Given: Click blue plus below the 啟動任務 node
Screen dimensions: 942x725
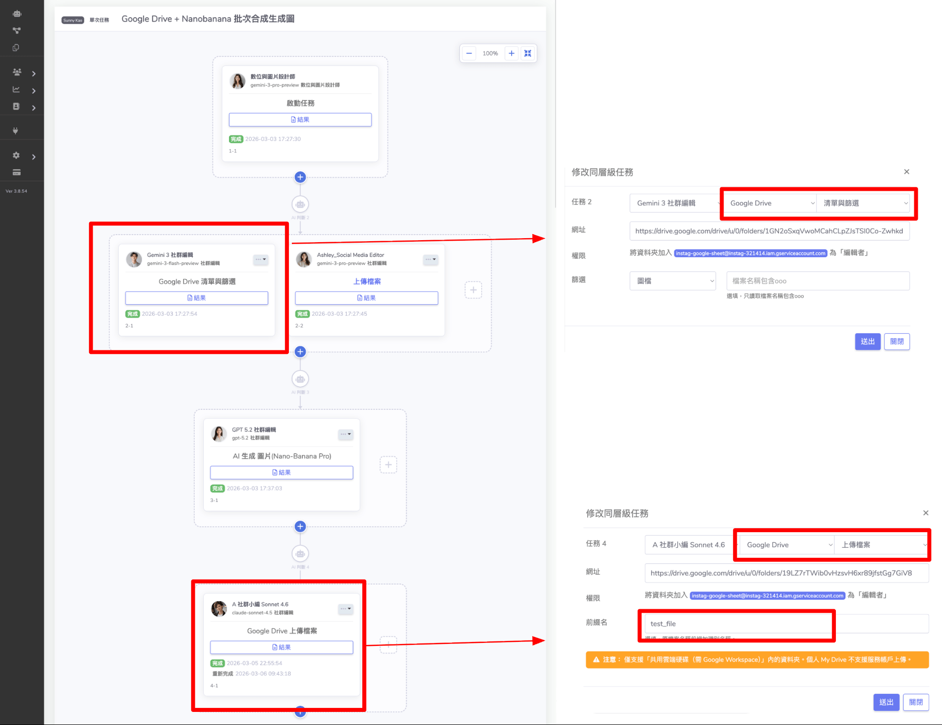Looking at the screenshot, I should point(300,177).
